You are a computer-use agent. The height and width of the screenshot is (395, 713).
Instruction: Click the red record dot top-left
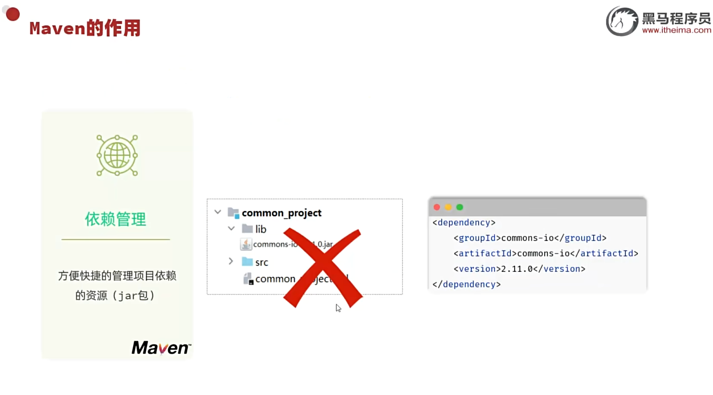[13, 14]
